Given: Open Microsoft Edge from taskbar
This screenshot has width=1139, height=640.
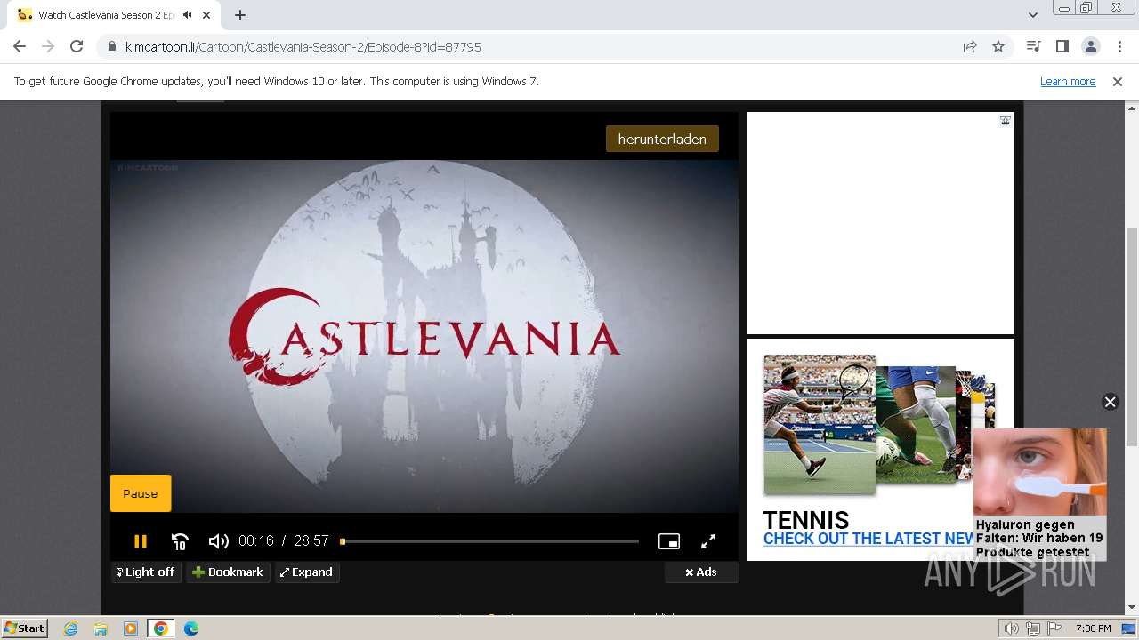Looking at the screenshot, I should coord(190,628).
